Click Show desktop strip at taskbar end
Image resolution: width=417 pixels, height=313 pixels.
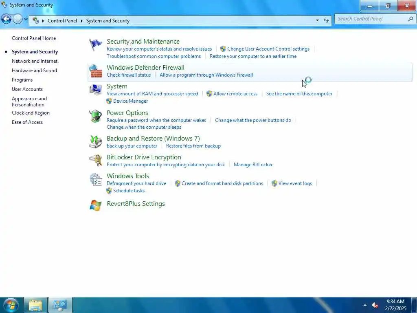click(x=414, y=305)
